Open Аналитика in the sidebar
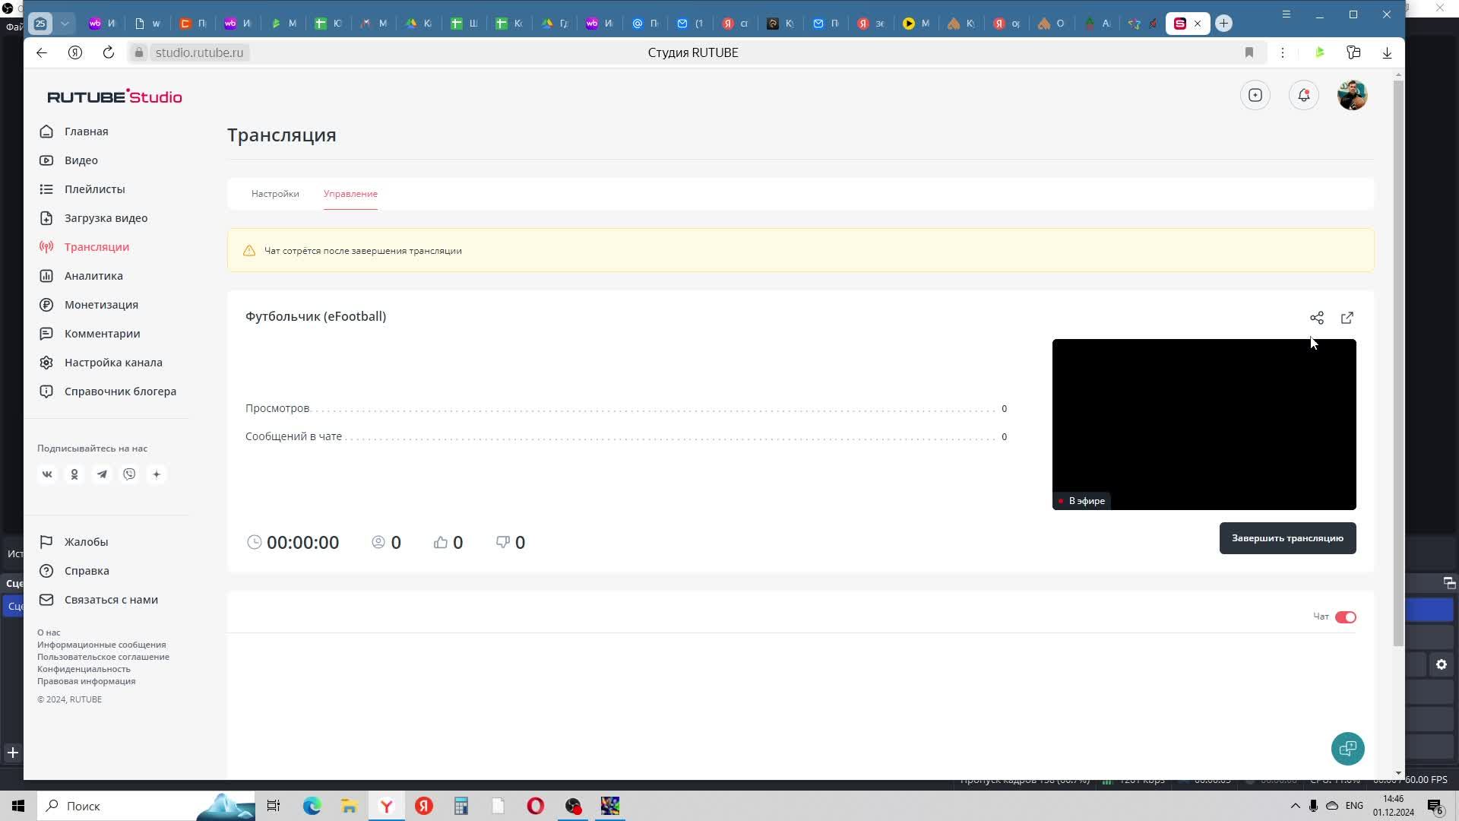Image resolution: width=1459 pixels, height=821 pixels. 93,276
